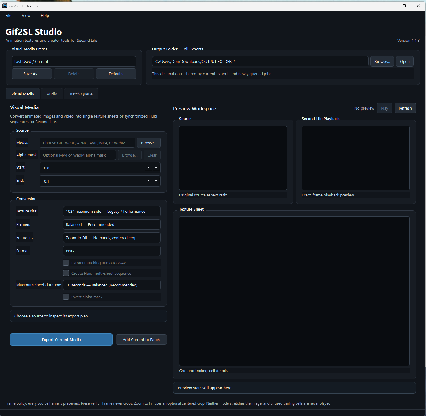Reset settings with the Defaults button

tap(116, 74)
